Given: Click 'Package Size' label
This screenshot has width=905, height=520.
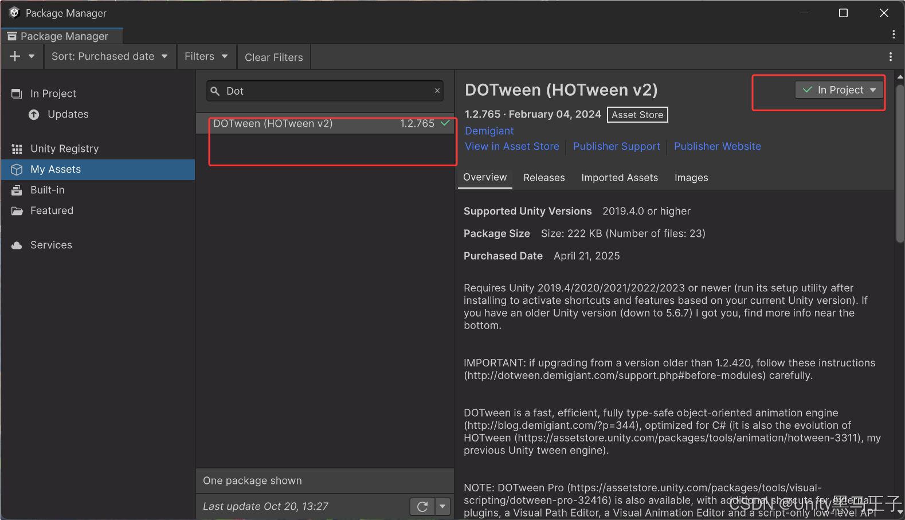Looking at the screenshot, I should 497,233.
